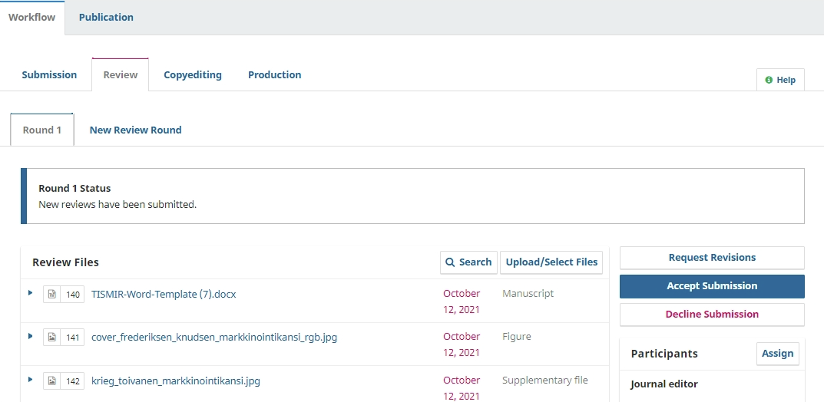Expand details for TISMIR-Word-Template file
Screen dimensions: 824x402
pyautogui.click(x=31, y=293)
